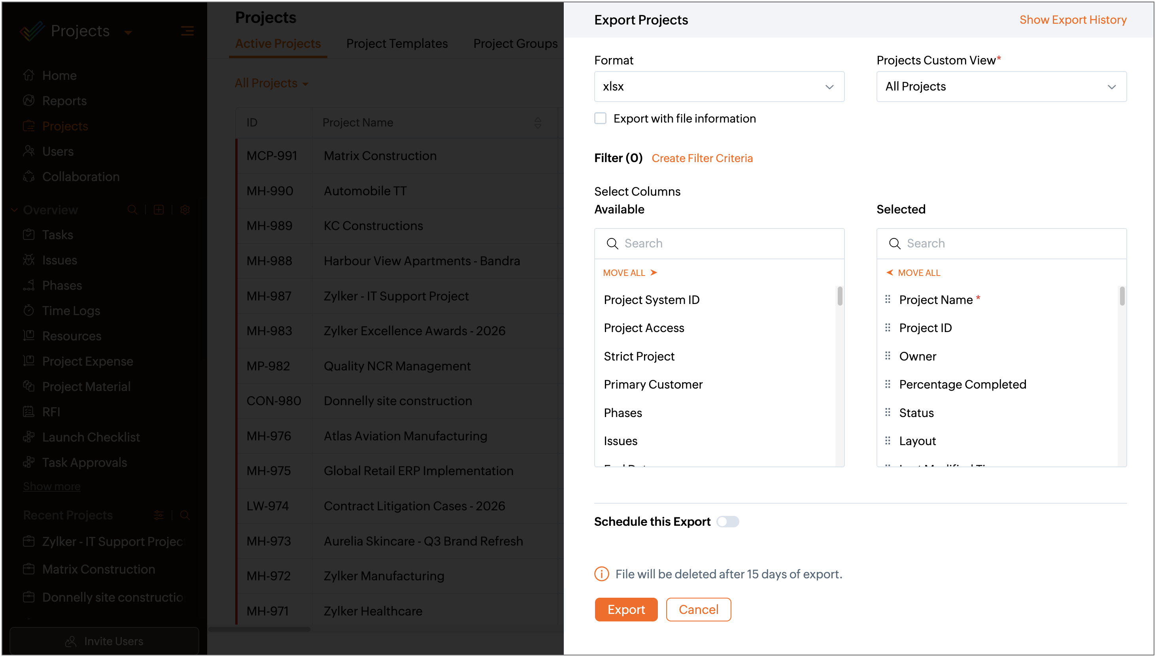Viewport: 1156px width, 657px height.
Task: Click the drag handle next to Layout
Action: pos(888,441)
